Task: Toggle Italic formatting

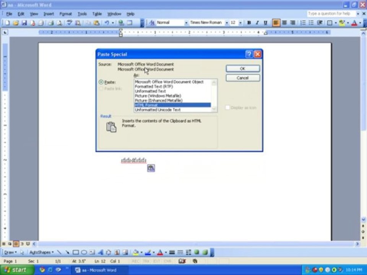Action: (257, 23)
